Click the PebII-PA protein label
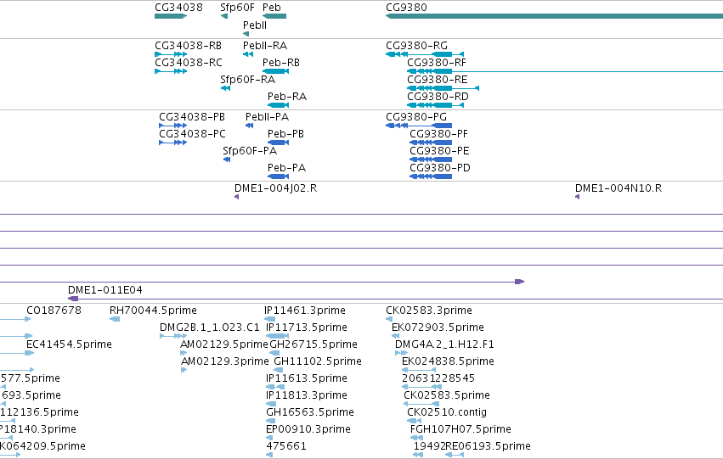The image size is (723, 459). coord(267,117)
